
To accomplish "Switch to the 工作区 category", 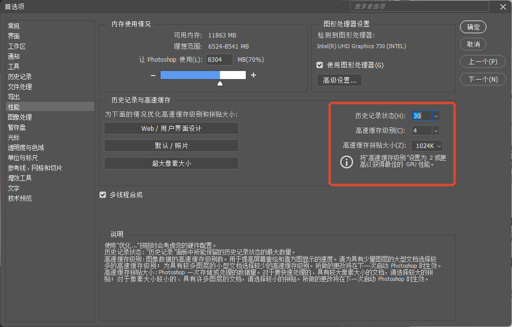I will (50, 46).
